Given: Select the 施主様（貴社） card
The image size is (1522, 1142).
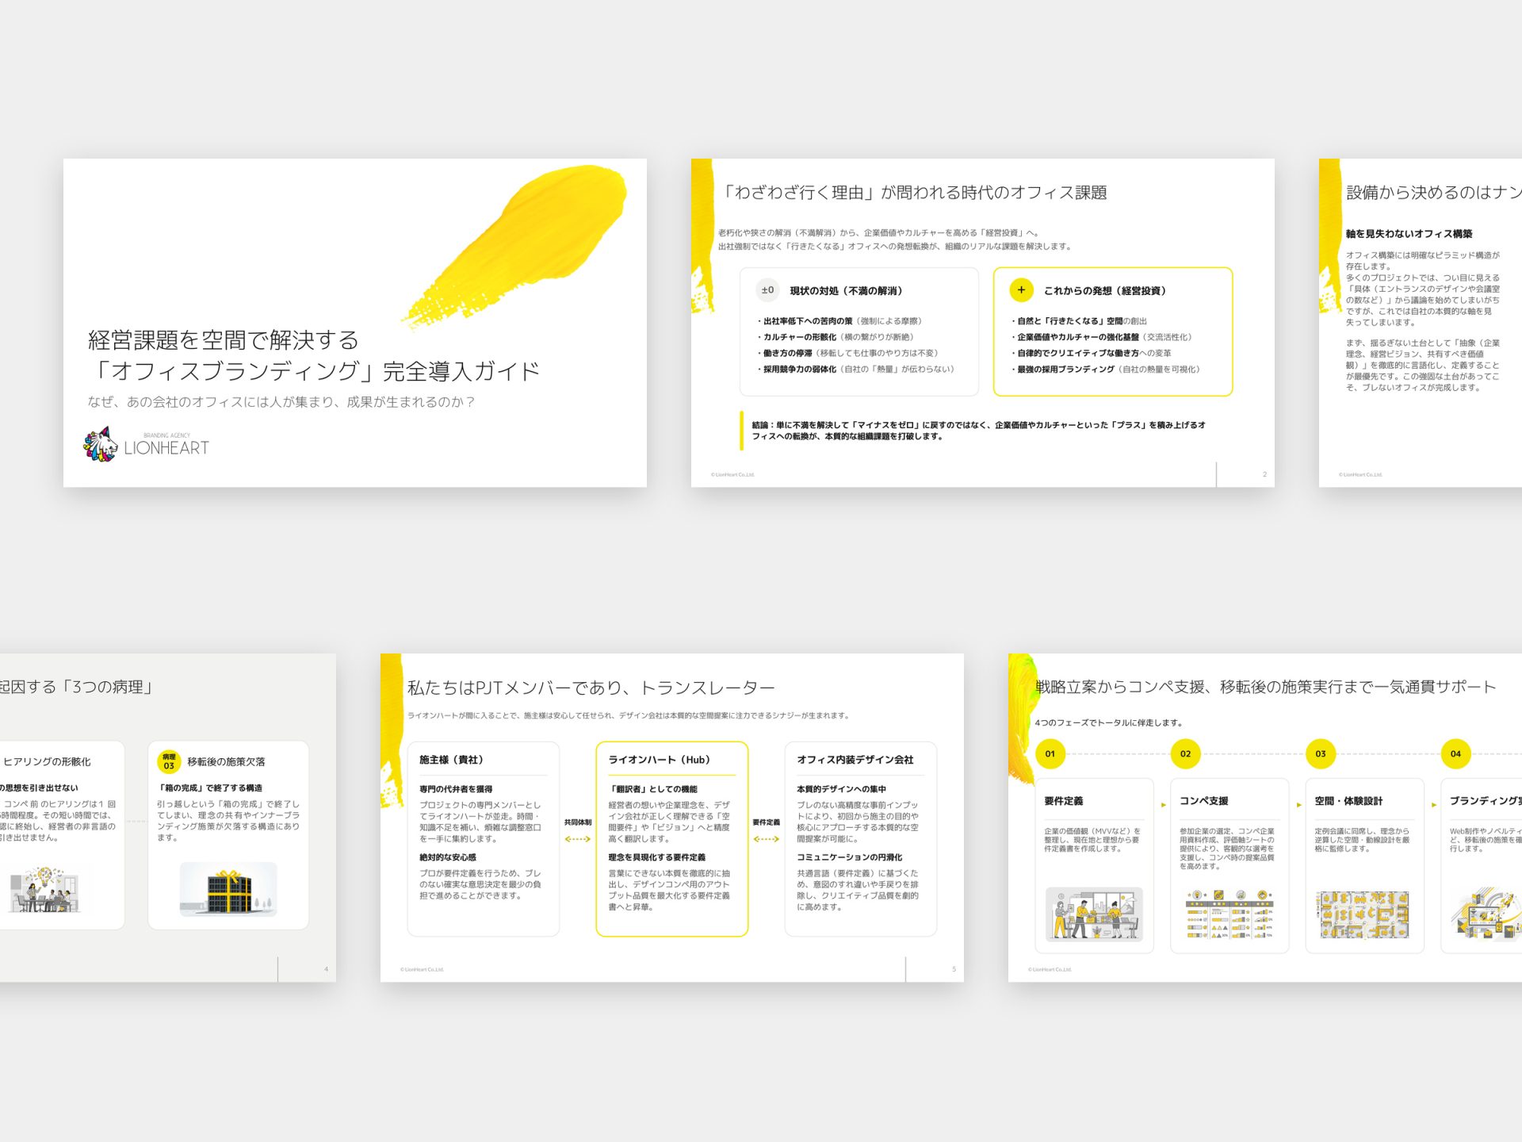Looking at the screenshot, I should [x=484, y=839].
